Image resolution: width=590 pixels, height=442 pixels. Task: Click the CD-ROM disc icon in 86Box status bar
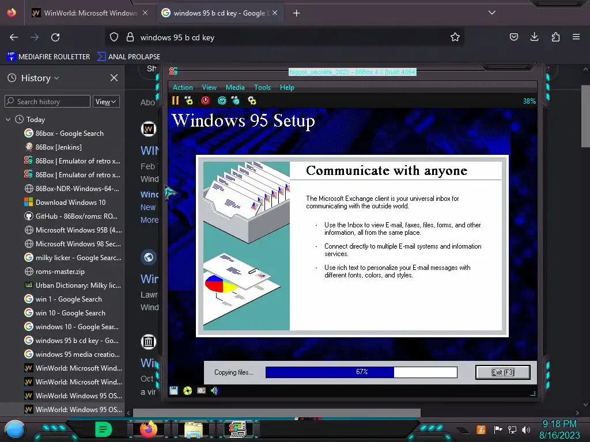pyautogui.click(x=187, y=391)
